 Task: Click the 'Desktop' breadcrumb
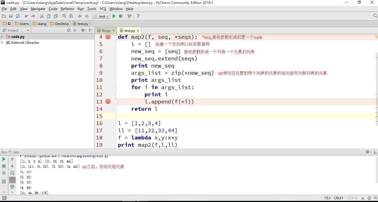click(x=59, y=24)
